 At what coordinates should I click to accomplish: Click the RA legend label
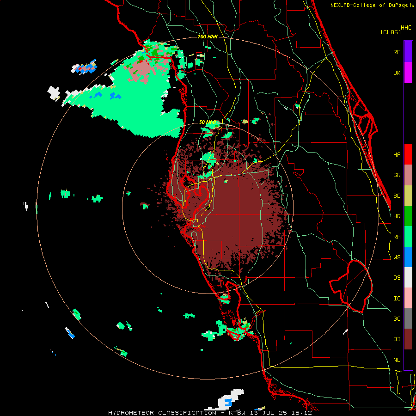[397, 237]
